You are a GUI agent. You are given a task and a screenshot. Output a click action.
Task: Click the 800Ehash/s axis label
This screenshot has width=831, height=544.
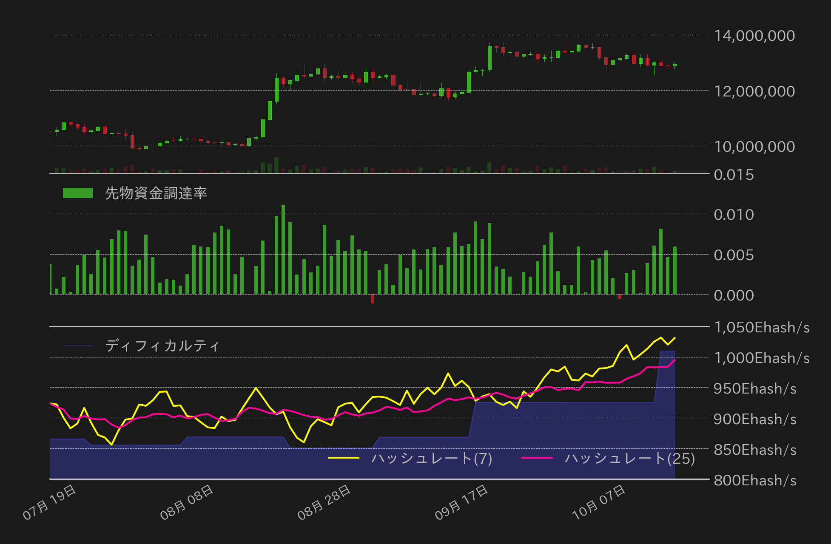tap(755, 480)
